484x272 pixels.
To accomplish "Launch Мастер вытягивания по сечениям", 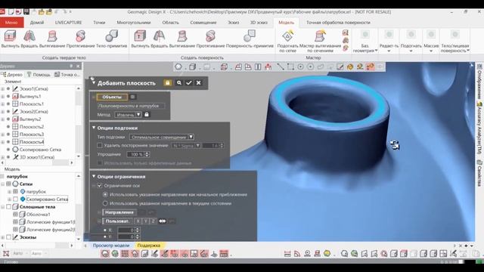I will [x=320, y=41].
